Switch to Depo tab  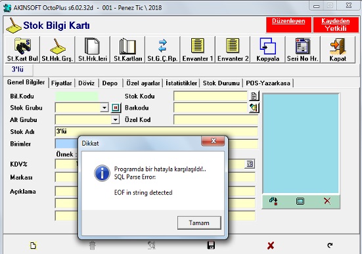click(110, 83)
